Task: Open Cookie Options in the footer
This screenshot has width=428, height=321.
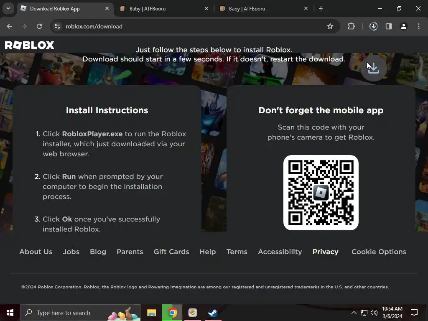Action: (x=379, y=252)
